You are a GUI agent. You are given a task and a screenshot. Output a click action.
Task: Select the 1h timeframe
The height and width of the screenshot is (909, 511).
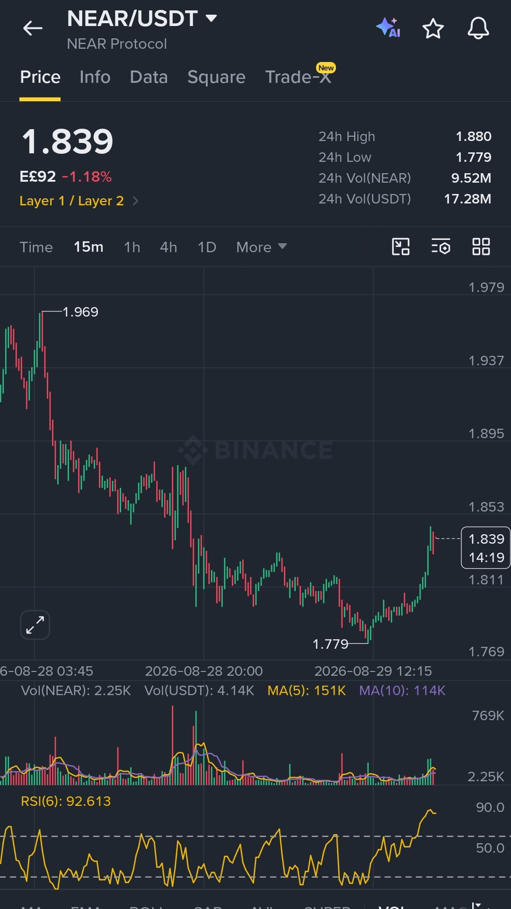click(x=132, y=247)
